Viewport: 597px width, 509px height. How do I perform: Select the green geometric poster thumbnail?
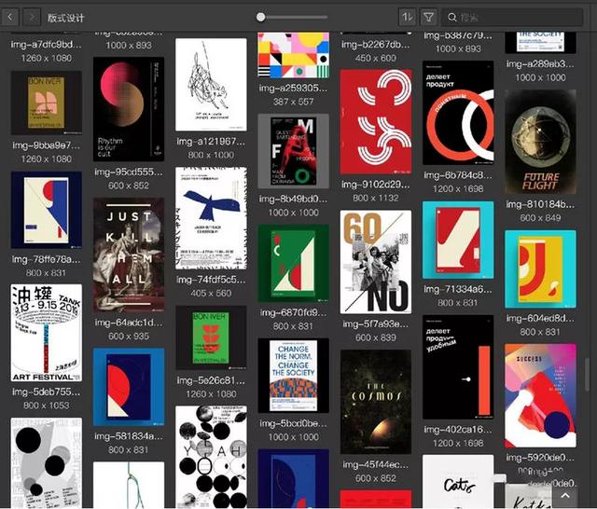coord(293,263)
